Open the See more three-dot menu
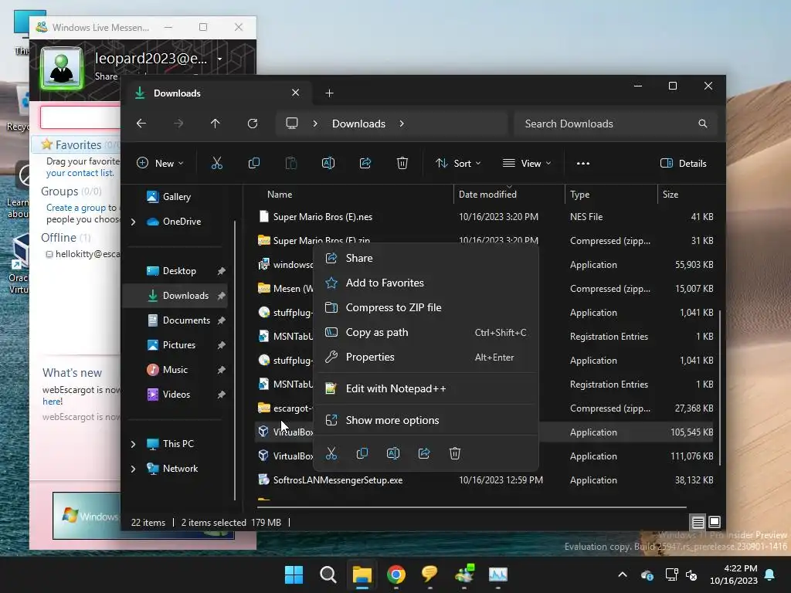791x593 pixels. 583,164
